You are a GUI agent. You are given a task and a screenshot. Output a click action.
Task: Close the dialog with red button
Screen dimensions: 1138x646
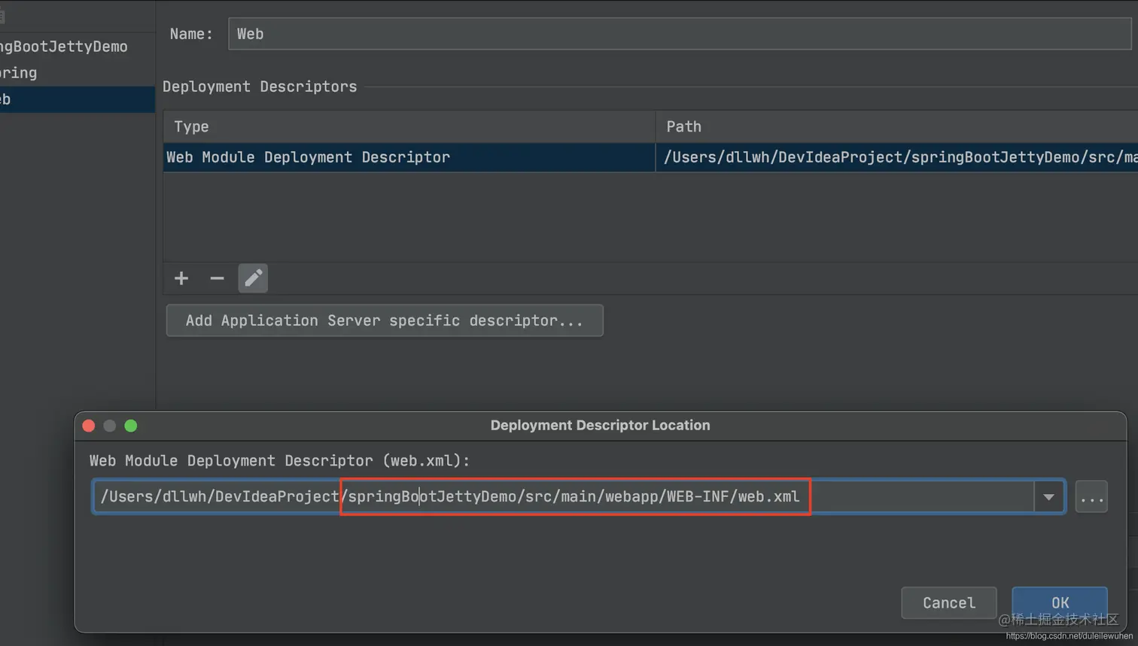click(89, 426)
